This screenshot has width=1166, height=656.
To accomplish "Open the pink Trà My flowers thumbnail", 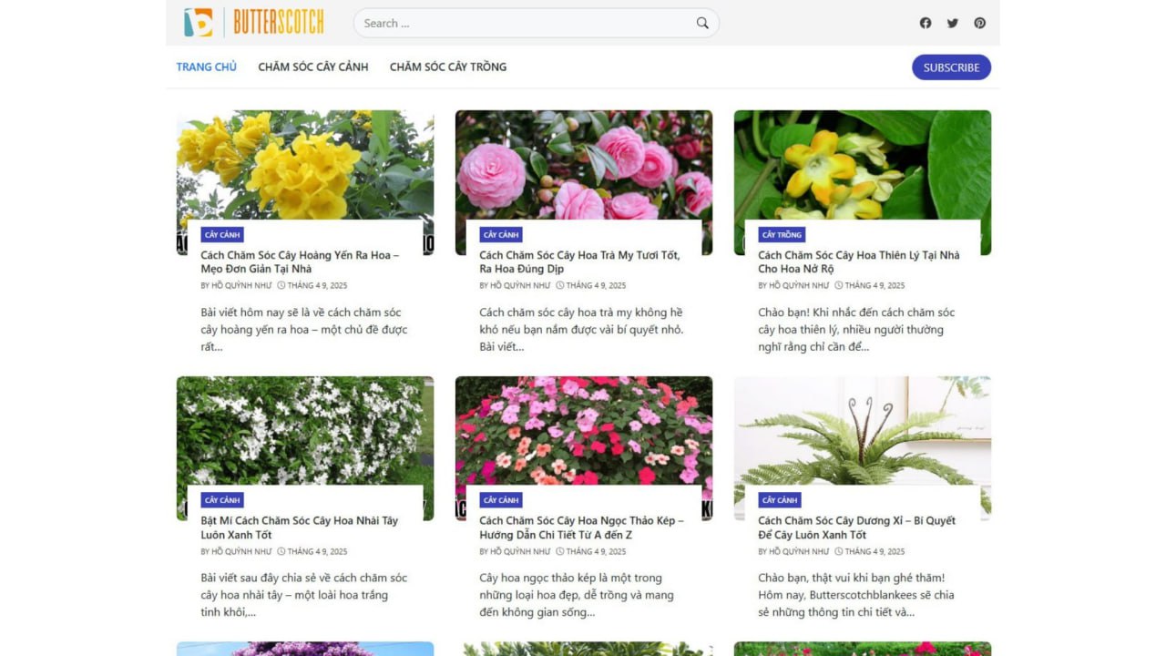I will (x=584, y=164).
